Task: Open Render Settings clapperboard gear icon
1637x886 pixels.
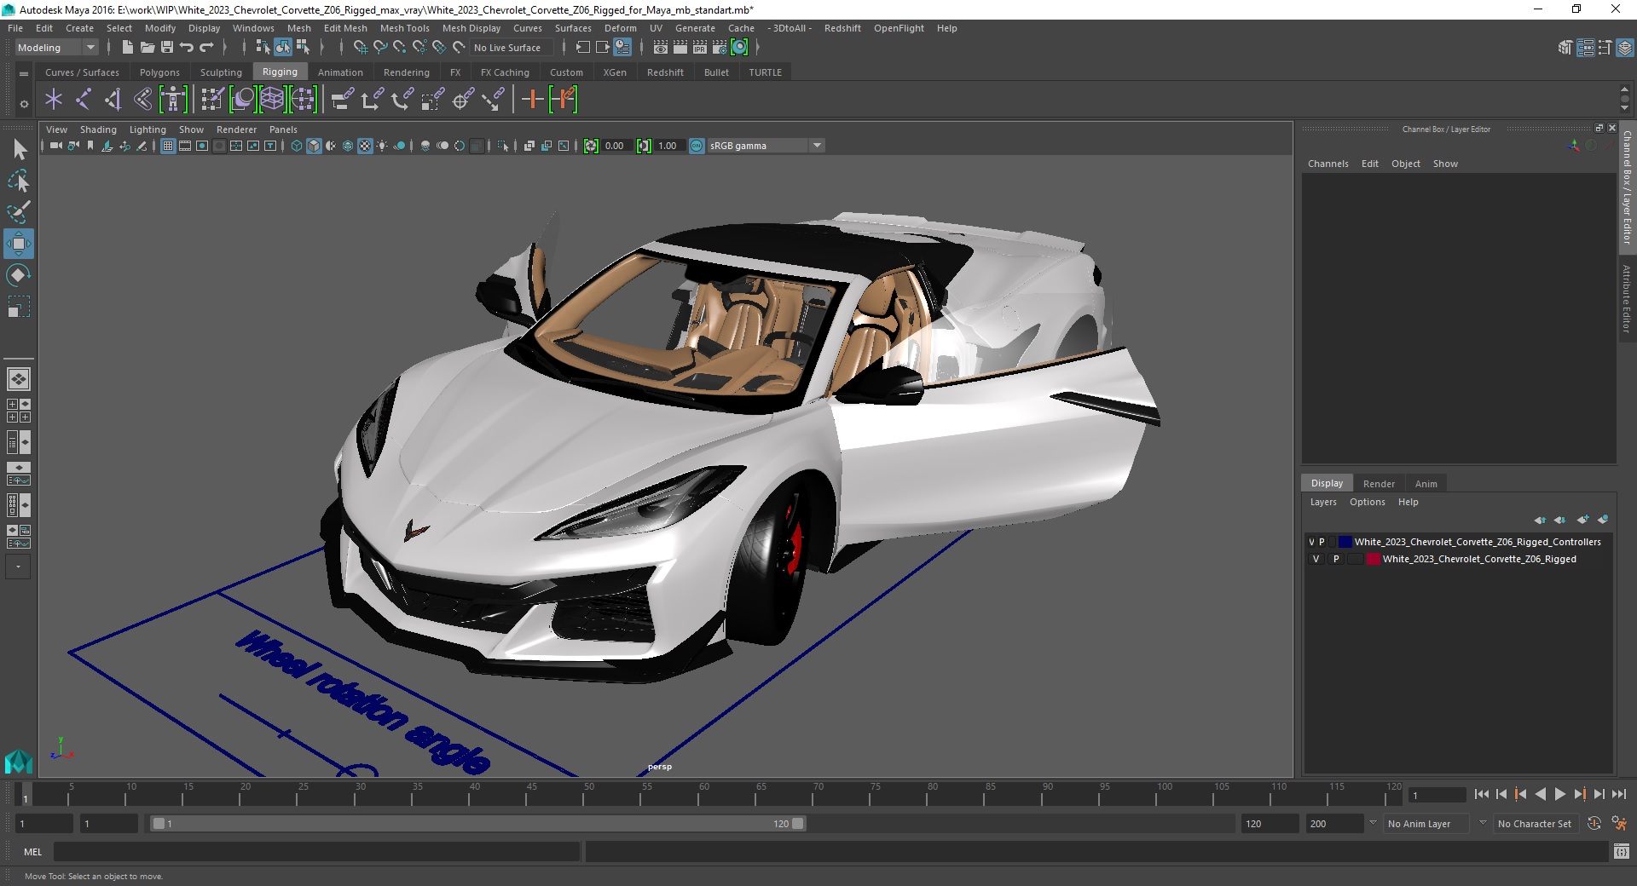Action: [720, 48]
